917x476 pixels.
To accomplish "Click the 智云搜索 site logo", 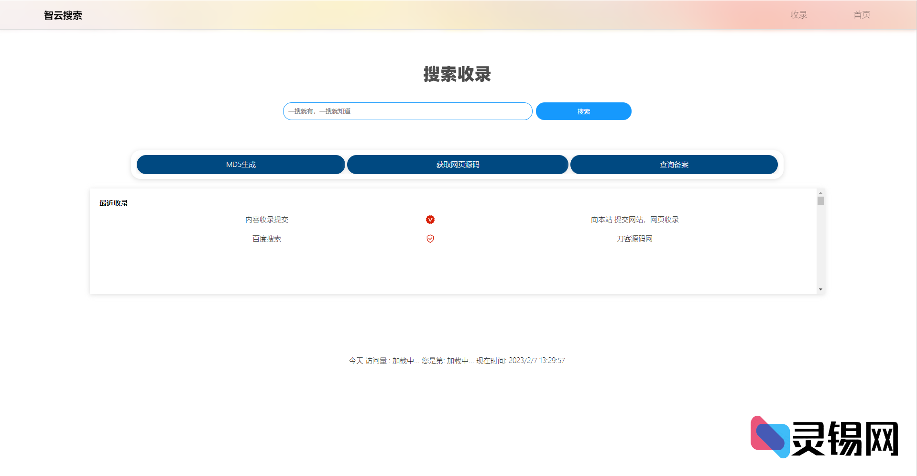I will pyautogui.click(x=63, y=15).
